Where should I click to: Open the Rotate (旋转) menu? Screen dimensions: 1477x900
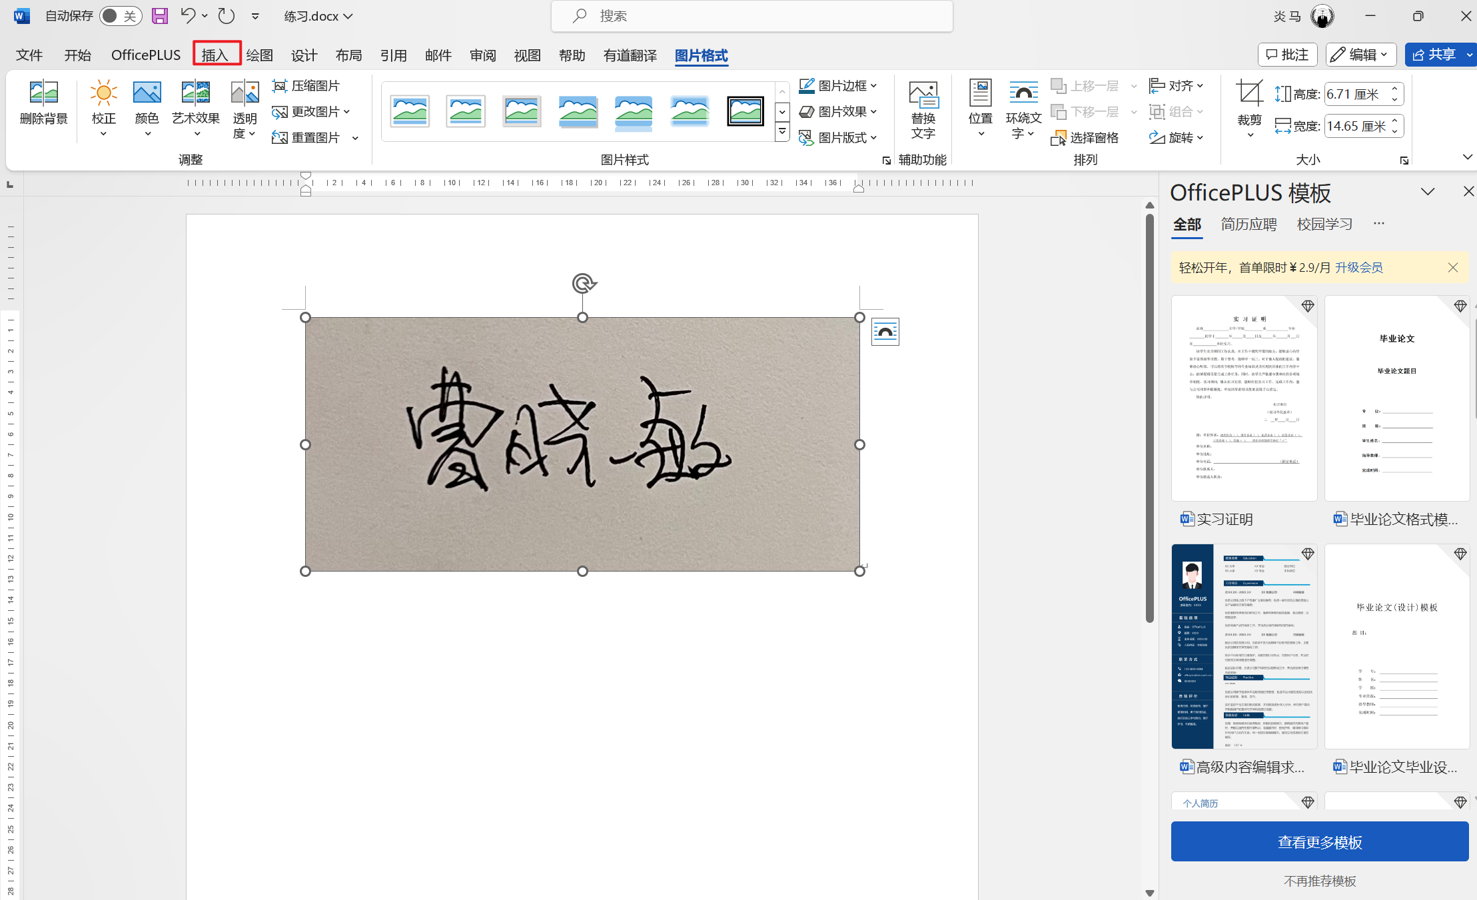(1177, 138)
